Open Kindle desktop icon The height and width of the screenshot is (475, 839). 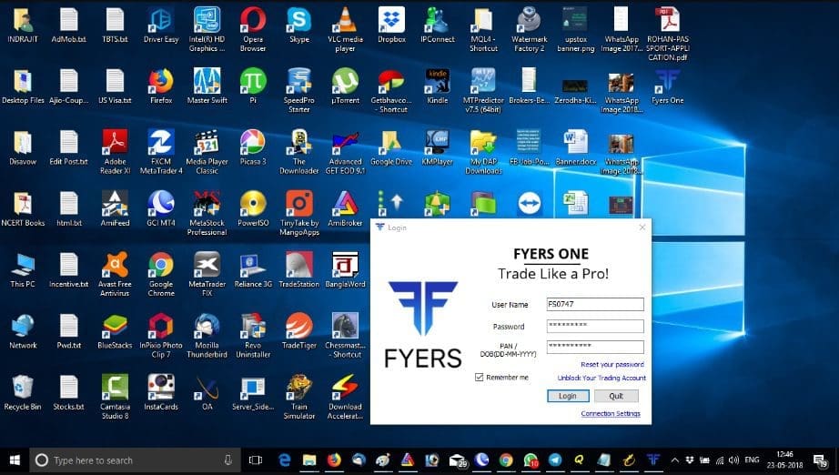click(x=437, y=86)
